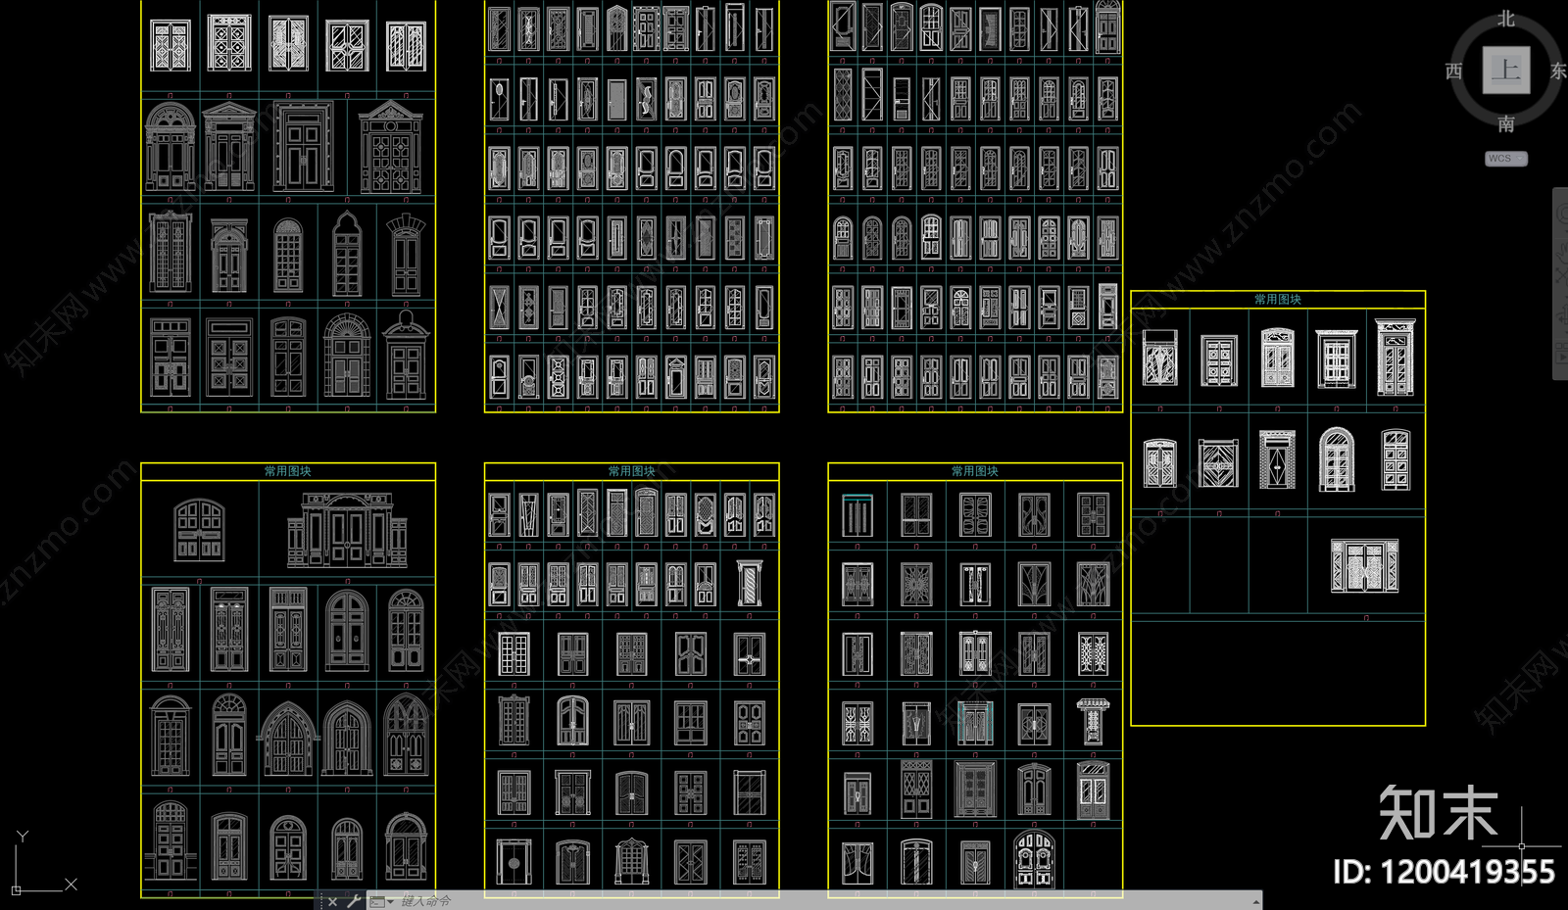Click the ViewCube top face 上
Viewport: 1568px width, 910px height.
tap(1505, 71)
